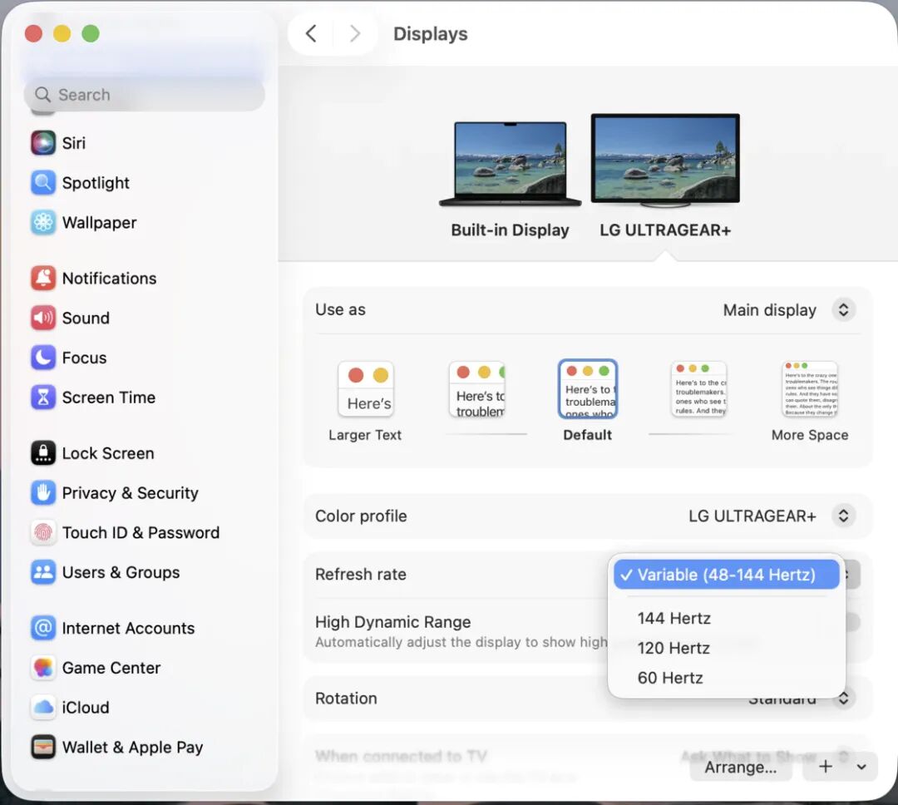Select Variable (48-144 Hertz) refresh rate

pyautogui.click(x=726, y=575)
